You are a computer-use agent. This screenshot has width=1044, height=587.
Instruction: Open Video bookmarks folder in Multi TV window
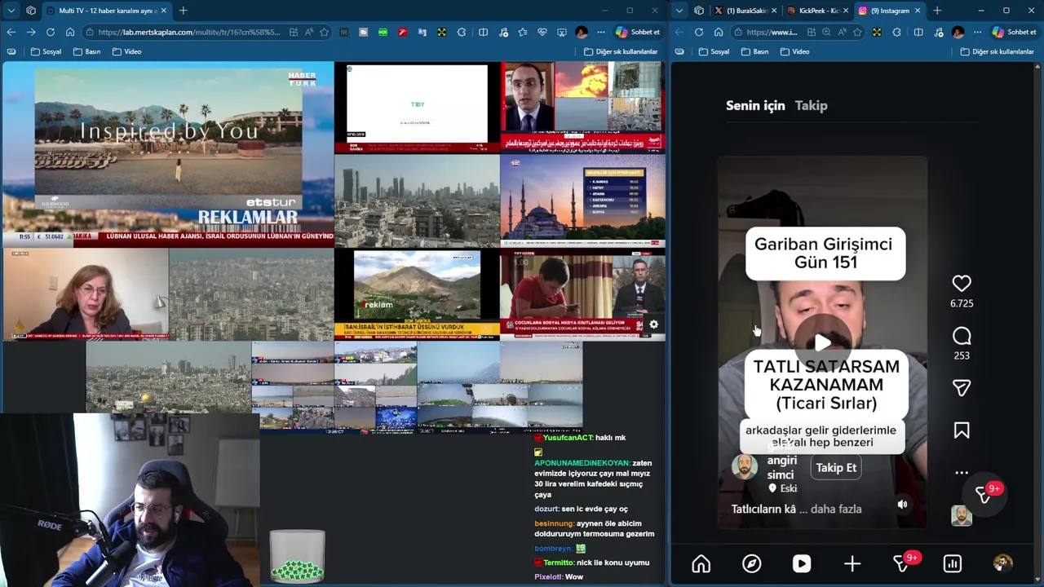tap(126, 51)
